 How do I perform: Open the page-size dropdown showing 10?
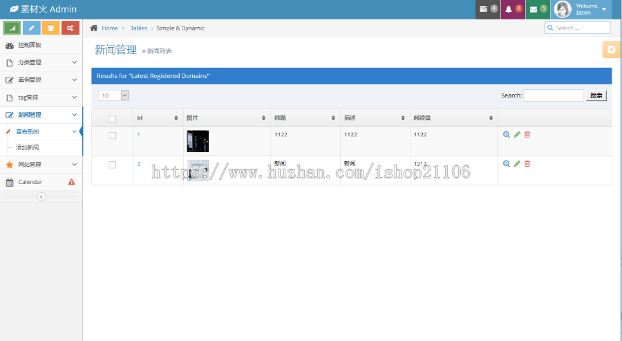113,95
